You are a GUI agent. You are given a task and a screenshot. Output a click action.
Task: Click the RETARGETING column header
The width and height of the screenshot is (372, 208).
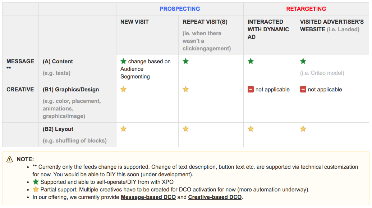(306, 9)
